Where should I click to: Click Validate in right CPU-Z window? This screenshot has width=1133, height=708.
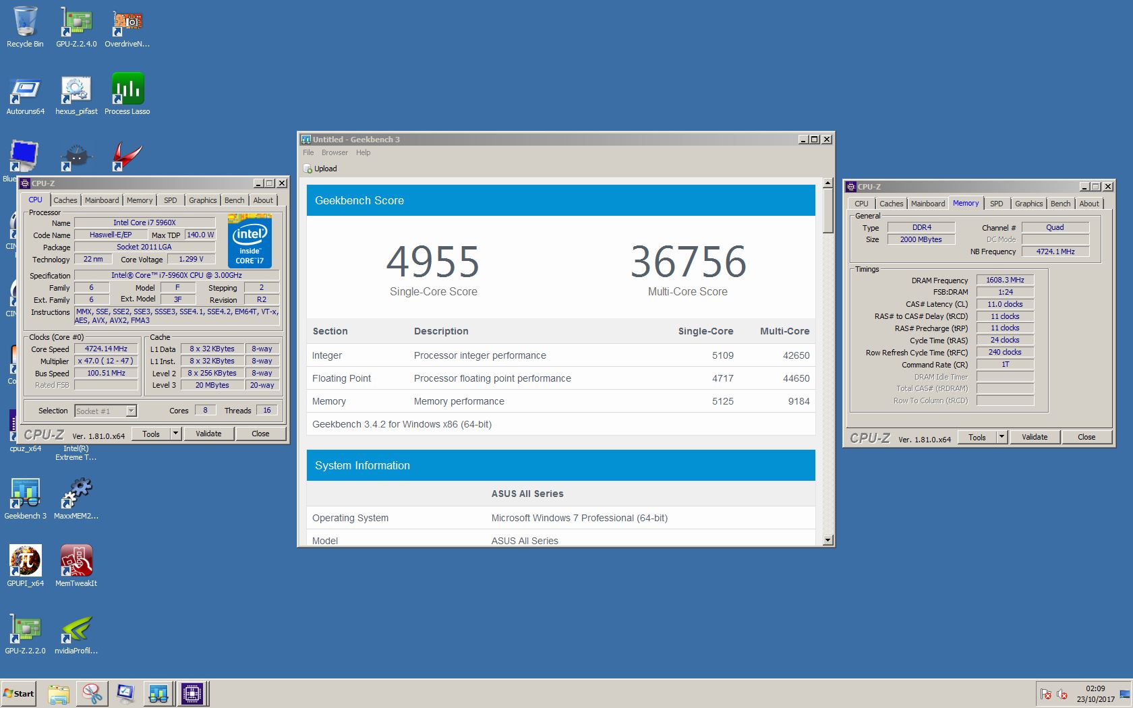(x=1035, y=437)
